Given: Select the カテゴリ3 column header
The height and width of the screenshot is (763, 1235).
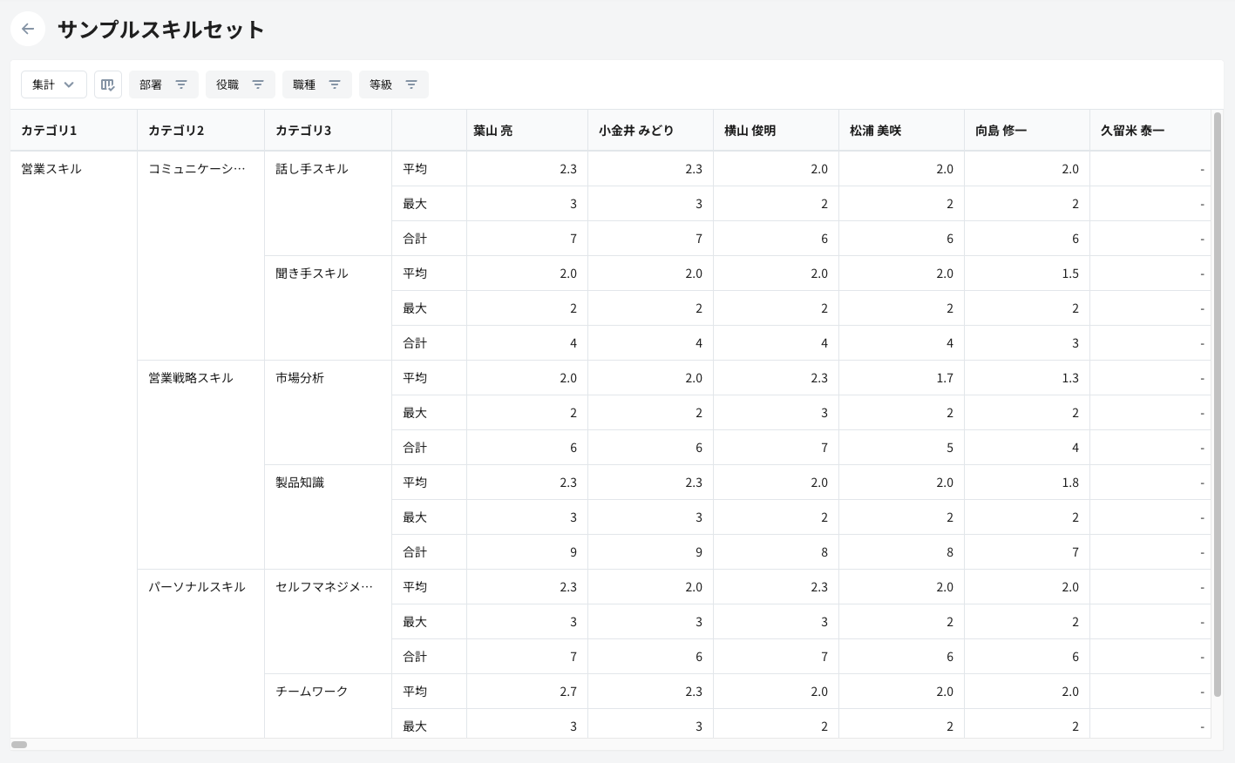Looking at the screenshot, I should click(303, 131).
